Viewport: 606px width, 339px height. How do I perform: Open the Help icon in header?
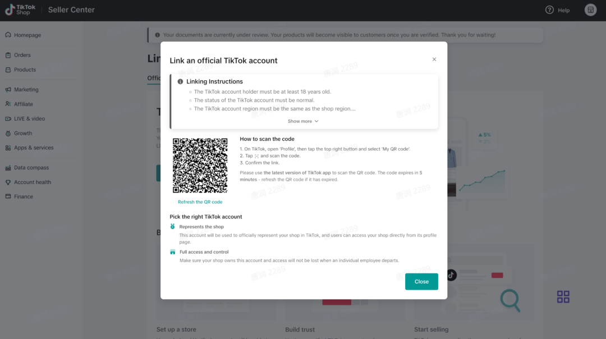tap(549, 10)
